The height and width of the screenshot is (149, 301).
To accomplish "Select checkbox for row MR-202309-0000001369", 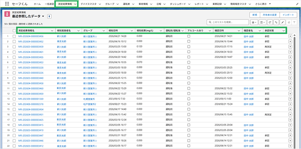I will tap(14, 99).
